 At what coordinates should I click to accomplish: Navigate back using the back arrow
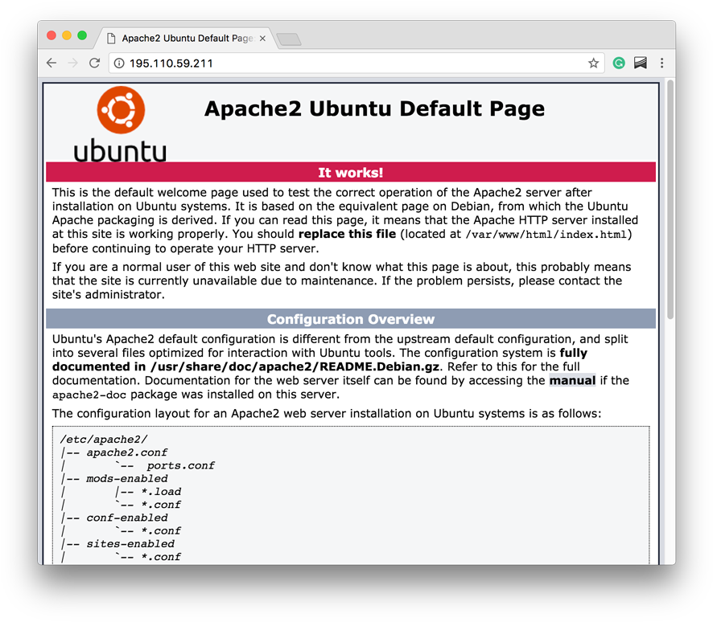point(51,63)
